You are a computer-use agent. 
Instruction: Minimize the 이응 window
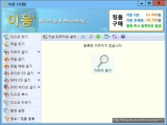pos(142,3)
